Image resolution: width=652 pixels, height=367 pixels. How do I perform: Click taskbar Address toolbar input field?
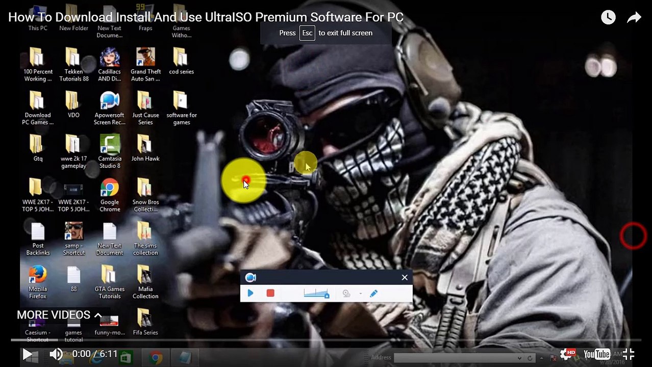[x=458, y=358]
